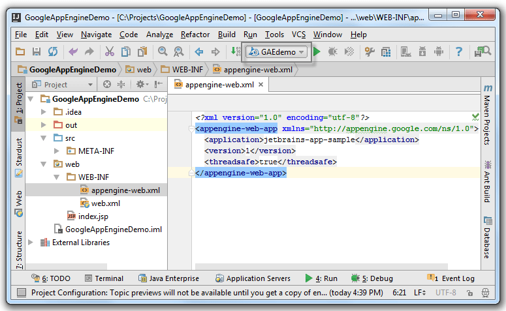Toggle the Stardust side tool window
506x311 pixels.
[x=19, y=158]
